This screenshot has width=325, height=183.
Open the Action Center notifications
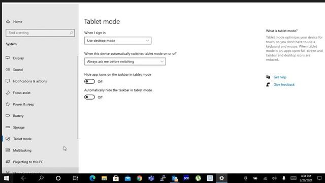[319, 178]
